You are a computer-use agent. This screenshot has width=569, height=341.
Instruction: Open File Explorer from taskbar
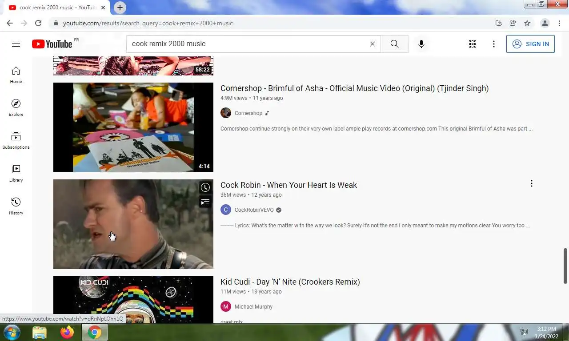40,333
